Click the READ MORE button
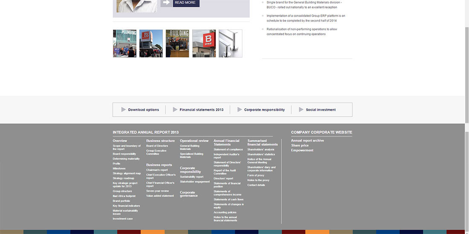Viewport: 469px width, 234px height. click(186, 3)
